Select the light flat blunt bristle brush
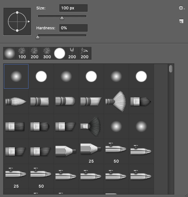The height and width of the screenshot is (197, 188). [x=41, y=102]
